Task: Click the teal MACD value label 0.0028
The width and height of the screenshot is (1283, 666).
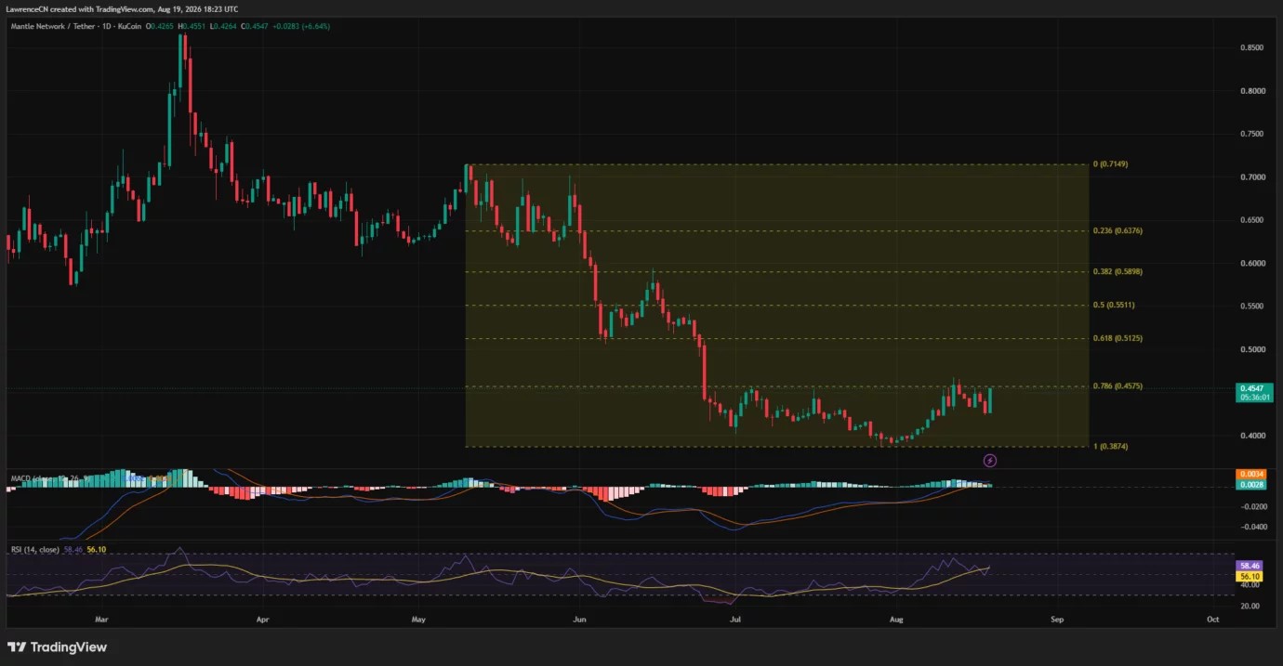Action: [x=1252, y=485]
